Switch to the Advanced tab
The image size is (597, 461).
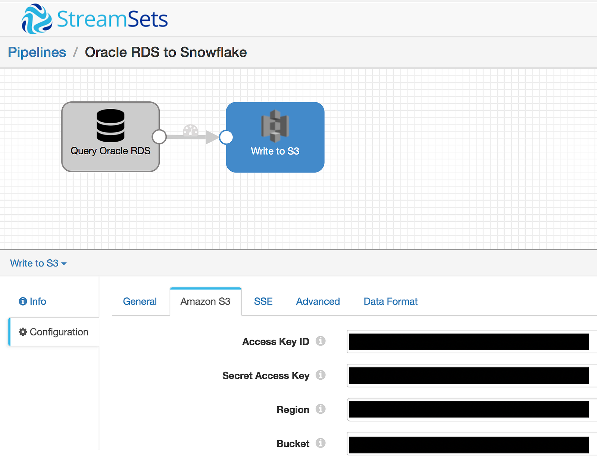tap(318, 301)
